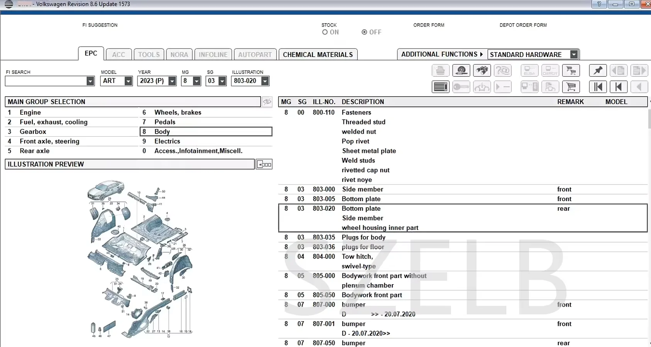Click the double shopping carts icon
Viewport: 651px width, 347px height.
[x=571, y=70]
